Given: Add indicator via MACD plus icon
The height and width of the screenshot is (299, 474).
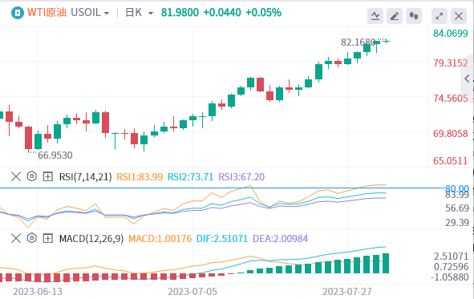Looking at the screenshot, I should point(48,238).
